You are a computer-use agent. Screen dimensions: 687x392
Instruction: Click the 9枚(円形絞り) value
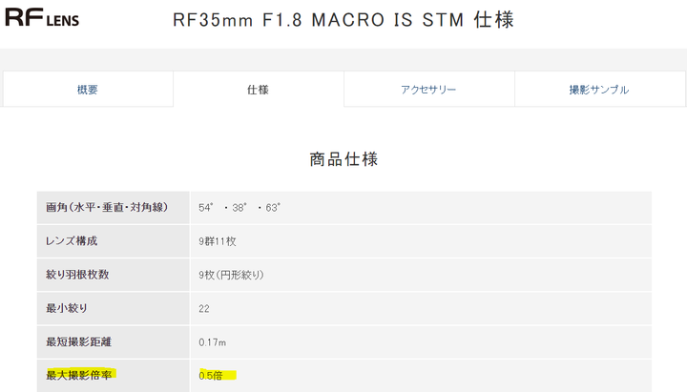coord(231,275)
